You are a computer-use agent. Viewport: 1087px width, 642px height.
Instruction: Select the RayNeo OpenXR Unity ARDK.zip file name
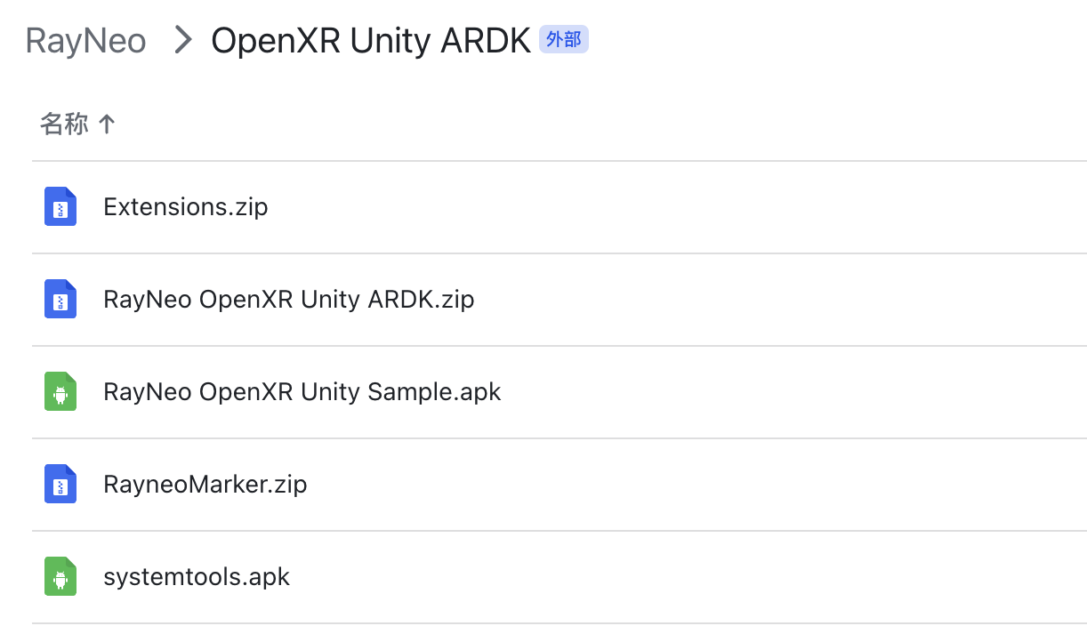(x=289, y=300)
